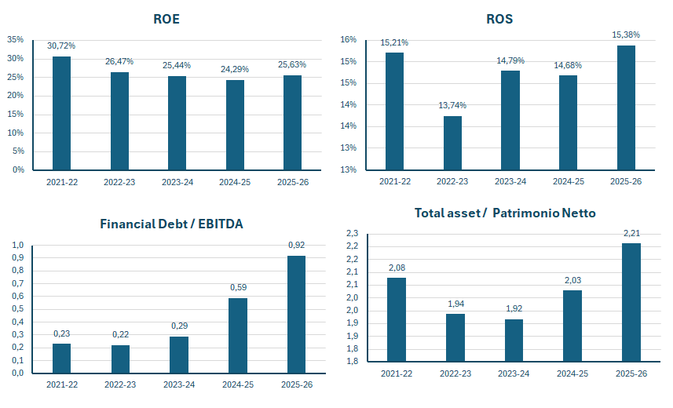The width and height of the screenshot is (673, 408).
Task: Select the ROS bar for 2025-26
Action: (626, 107)
